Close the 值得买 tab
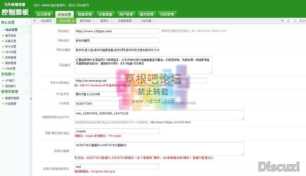 tap(111, 21)
